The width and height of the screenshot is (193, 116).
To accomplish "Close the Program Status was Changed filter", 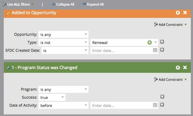I will (x=185, y=68).
